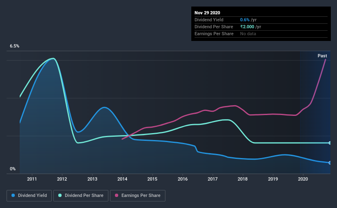Screen dimensions: 337x208
Task: Click the ₹2.000 dividend per share value
Action: 247,27
